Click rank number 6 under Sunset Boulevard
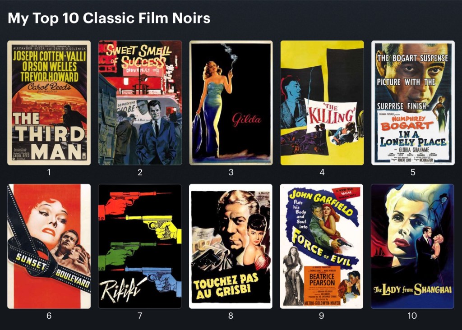462x330 pixels. (x=49, y=316)
